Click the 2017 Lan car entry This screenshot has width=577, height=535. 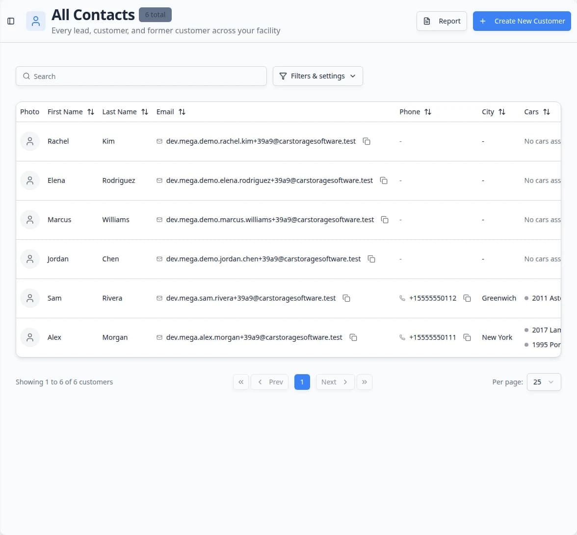click(x=543, y=330)
